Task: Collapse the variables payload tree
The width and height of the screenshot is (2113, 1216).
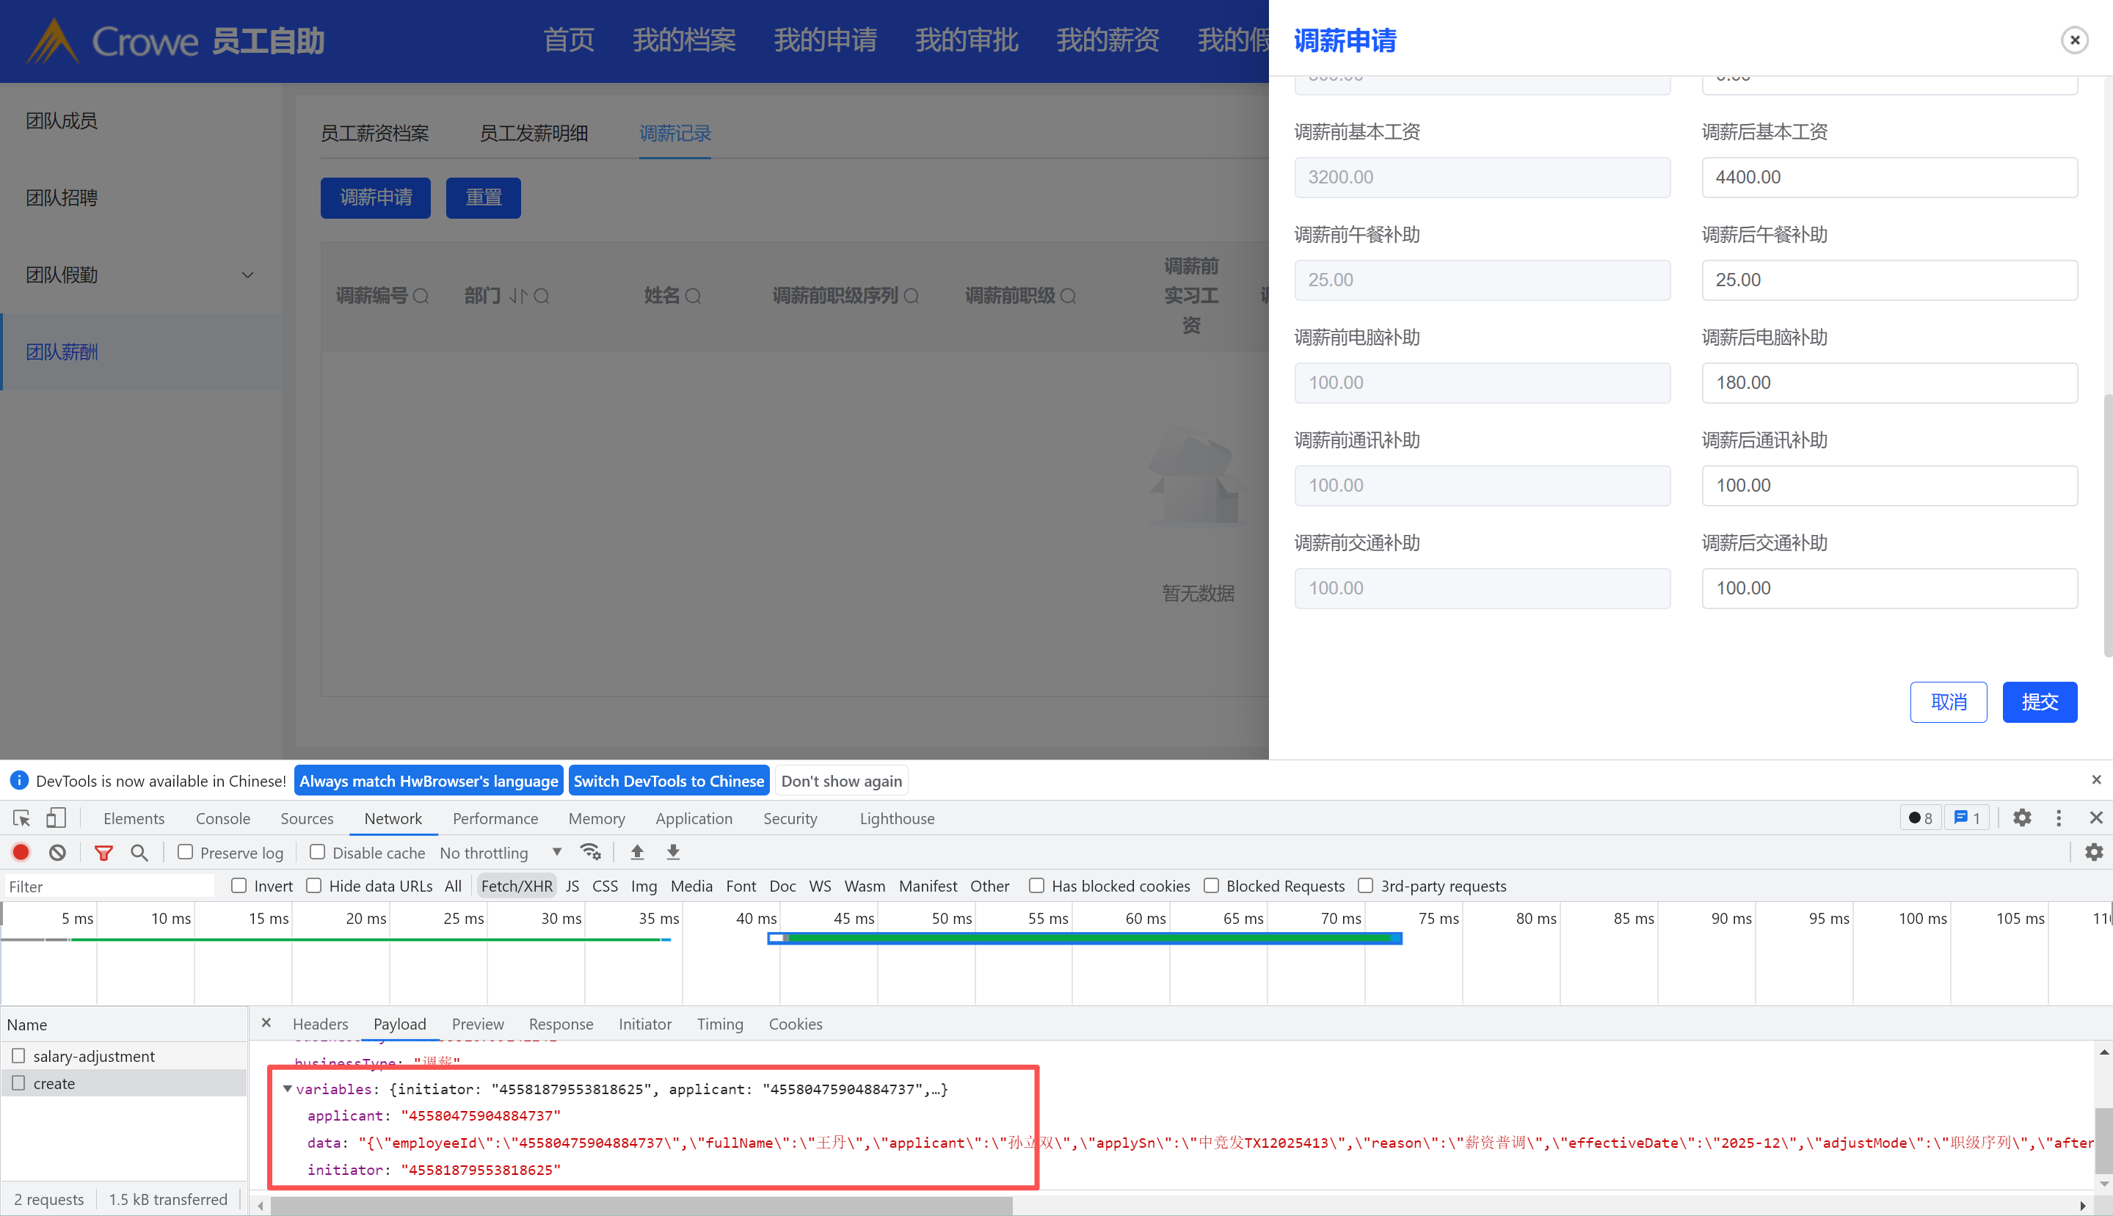Action: pyautogui.click(x=287, y=1088)
